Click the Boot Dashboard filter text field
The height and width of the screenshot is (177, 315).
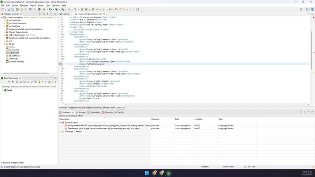click(x=29, y=87)
